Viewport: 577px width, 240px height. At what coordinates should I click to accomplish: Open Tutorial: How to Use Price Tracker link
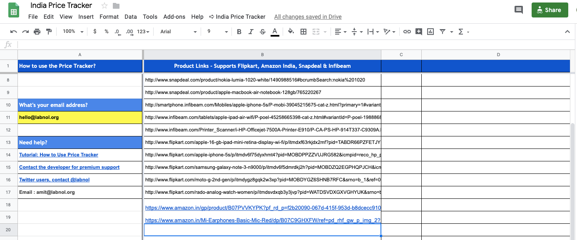[58, 155]
